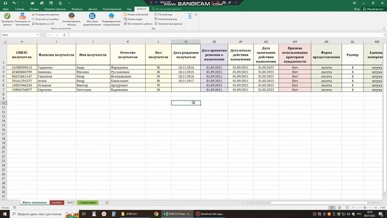This screenshot has height=218, width=387.
Task: Click the Вход sign-in link
Action: tap(357, 9)
